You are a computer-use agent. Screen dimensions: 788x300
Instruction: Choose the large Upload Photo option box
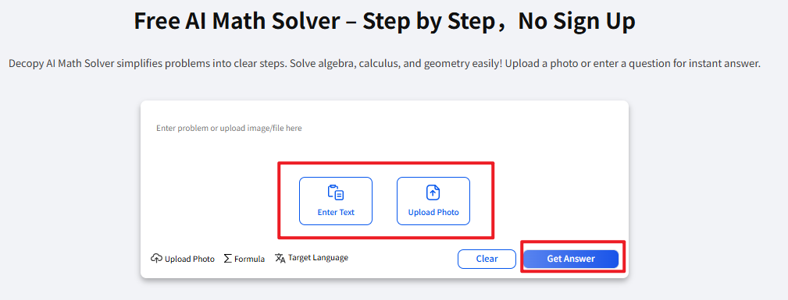[433, 201]
